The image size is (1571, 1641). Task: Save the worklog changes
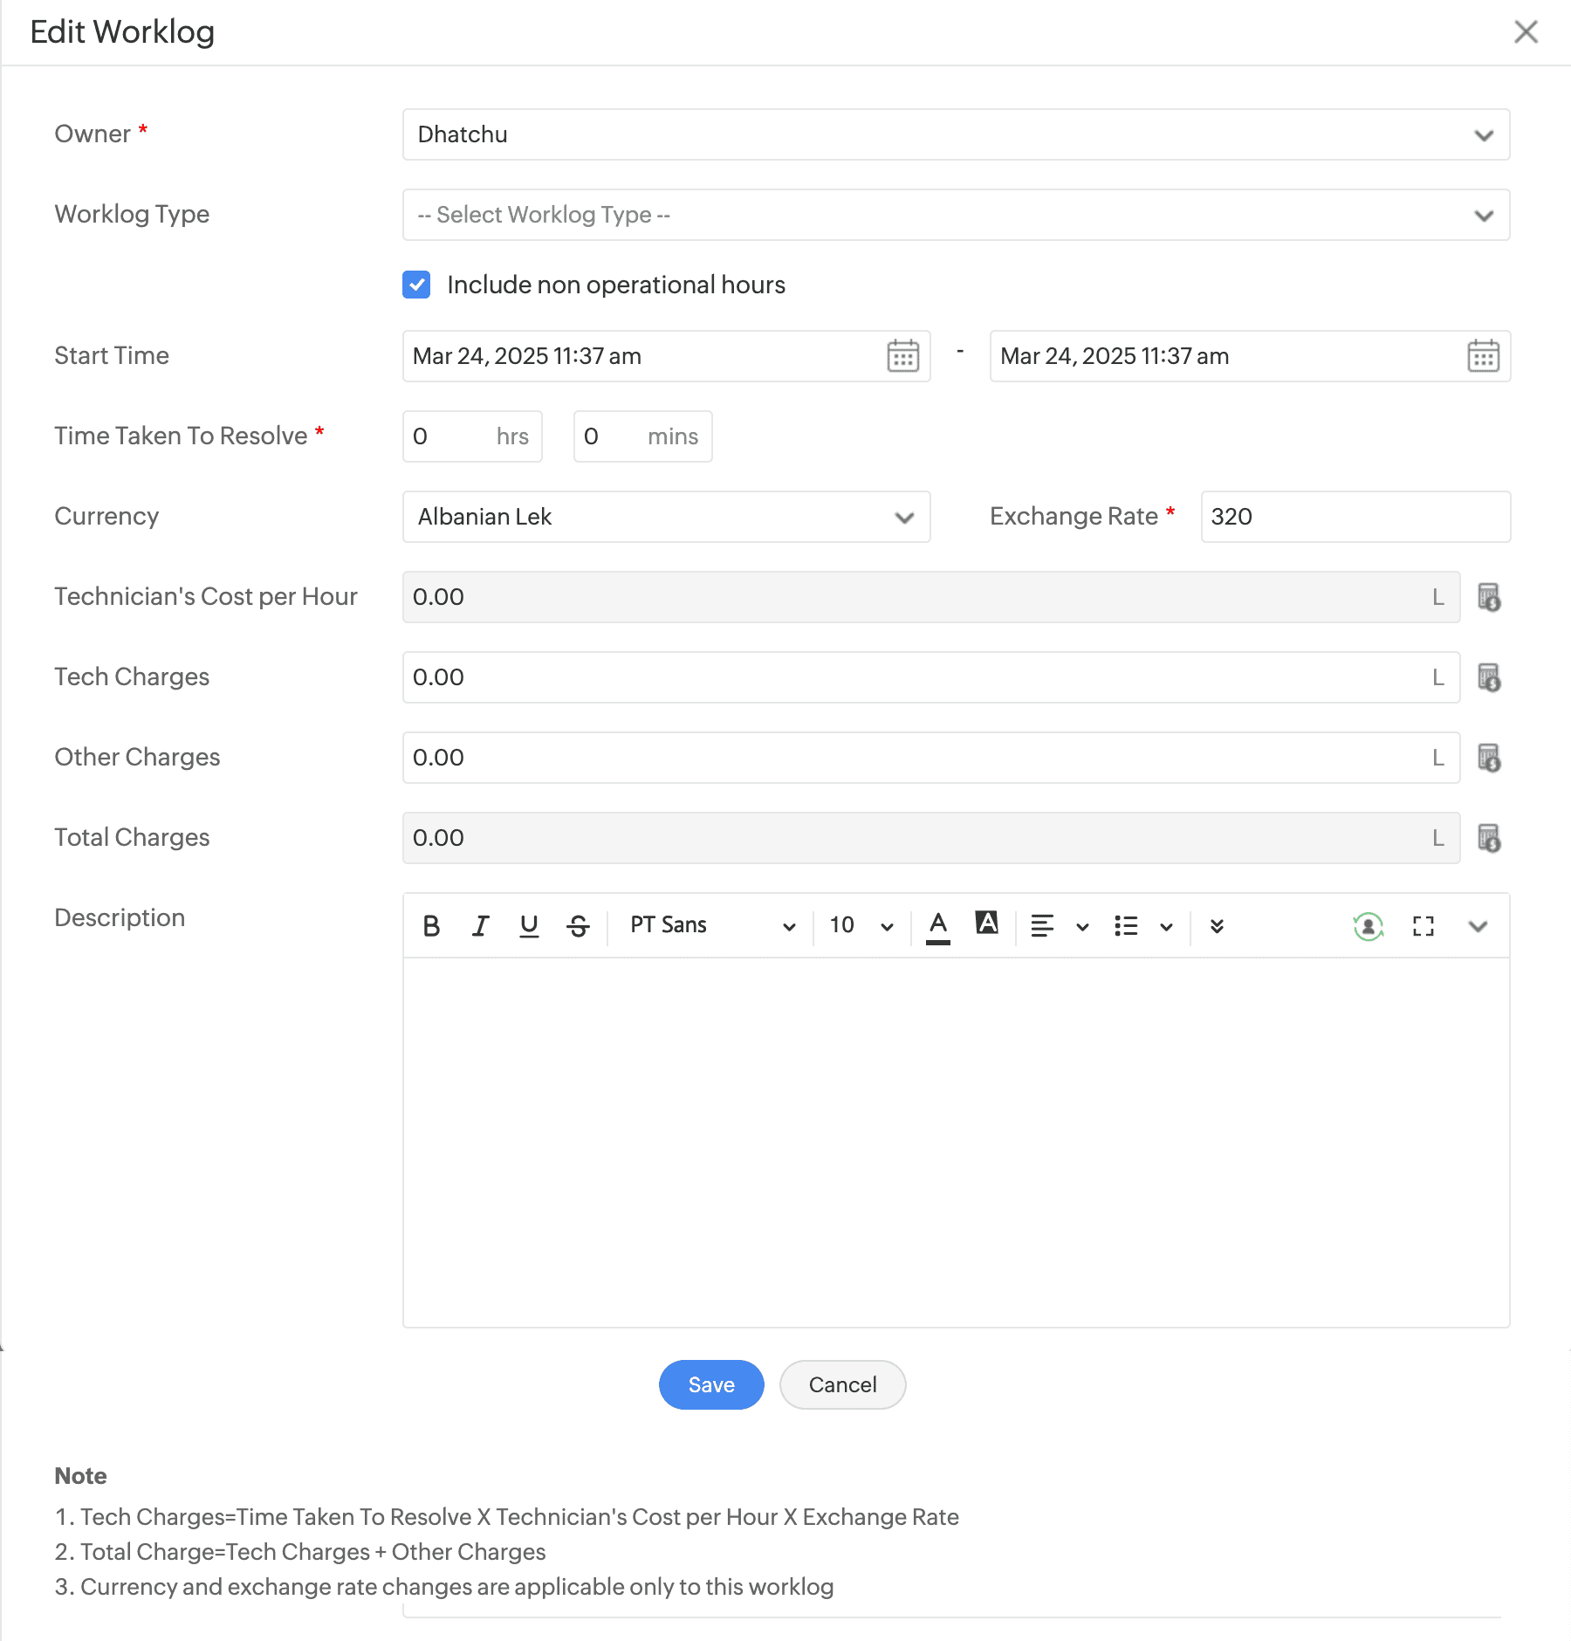[x=710, y=1384]
